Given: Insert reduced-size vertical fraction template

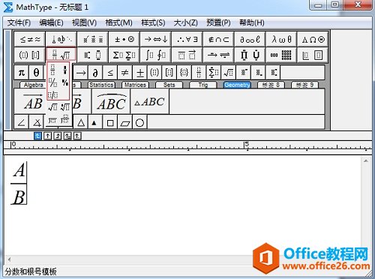Looking at the screenshot, I should click(x=65, y=70).
